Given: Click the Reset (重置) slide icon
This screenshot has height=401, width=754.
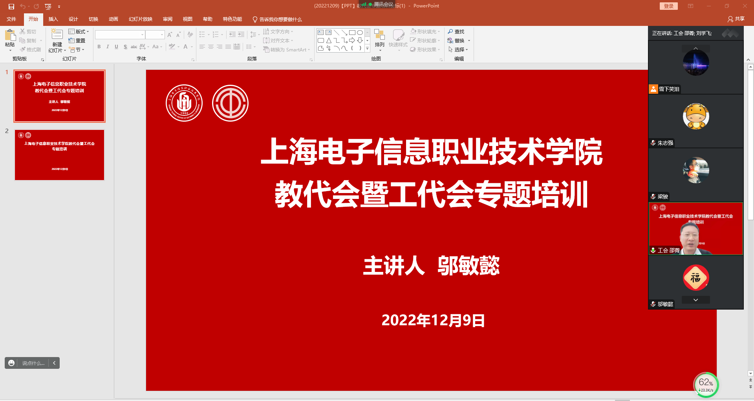Looking at the screenshot, I should [71, 40].
